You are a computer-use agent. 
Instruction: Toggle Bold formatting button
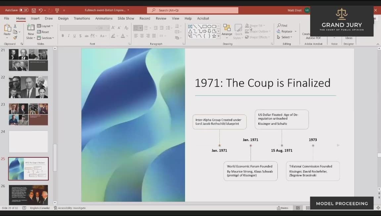(x=63, y=36)
